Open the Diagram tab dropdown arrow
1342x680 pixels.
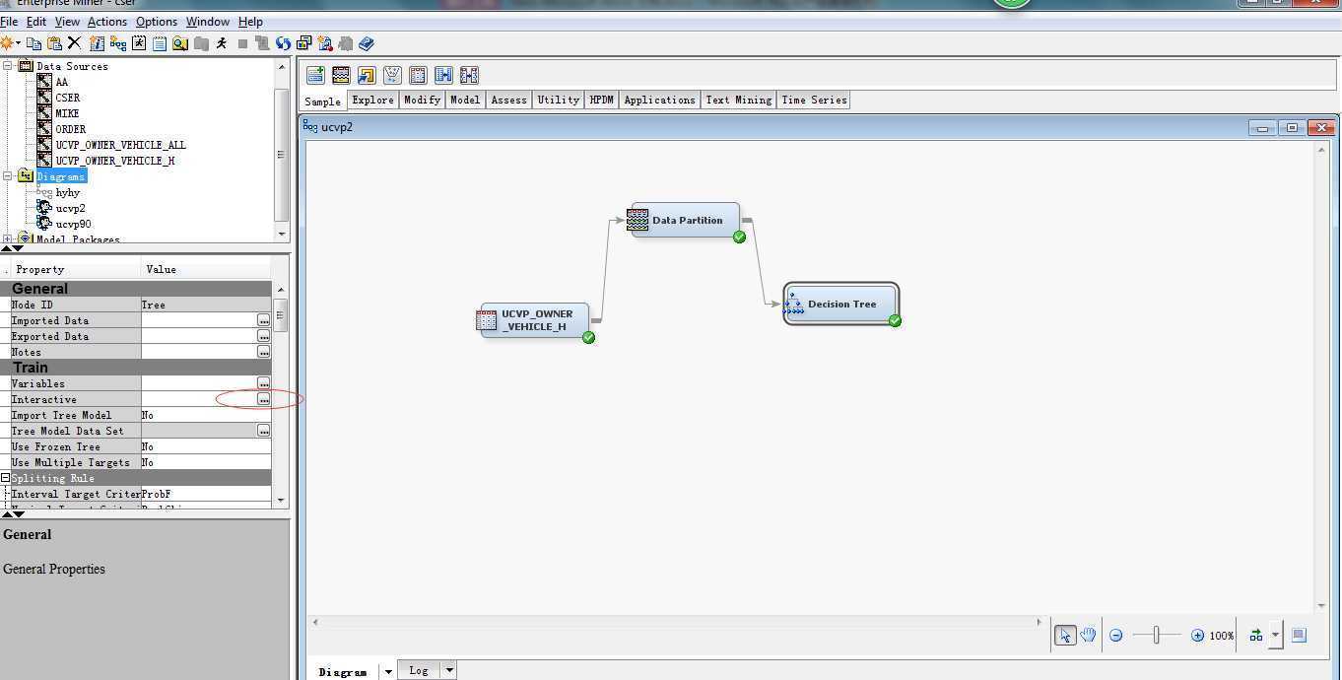coord(388,671)
